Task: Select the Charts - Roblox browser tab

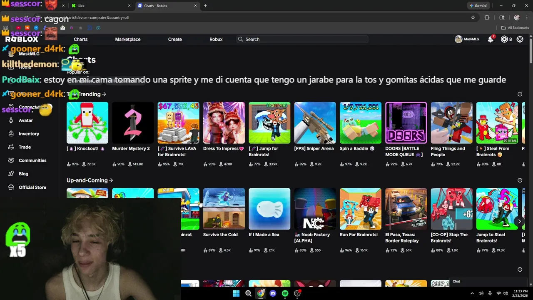Action: 167,6
